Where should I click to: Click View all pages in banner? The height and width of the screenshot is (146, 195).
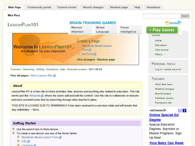click(86, 60)
